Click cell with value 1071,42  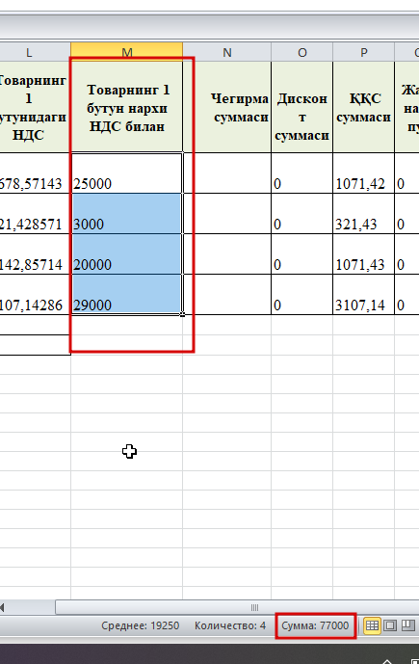tap(363, 173)
